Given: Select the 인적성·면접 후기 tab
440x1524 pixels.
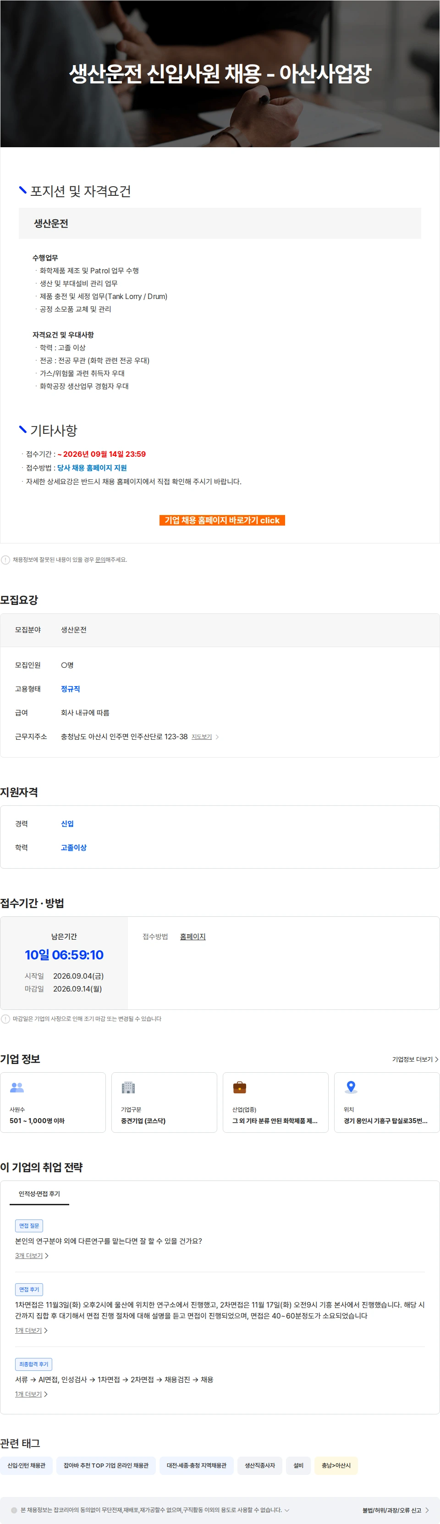Looking at the screenshot, I should [x=39, y=1194].
